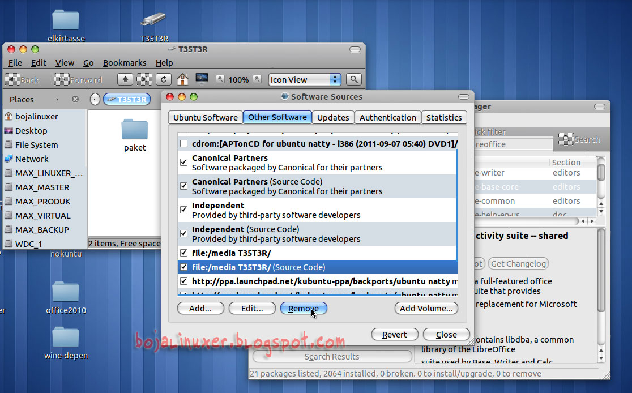Open the Icon View dropdown
The image size is (632, 393).
point(304,79)
